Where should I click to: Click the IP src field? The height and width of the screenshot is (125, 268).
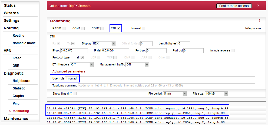74,51
